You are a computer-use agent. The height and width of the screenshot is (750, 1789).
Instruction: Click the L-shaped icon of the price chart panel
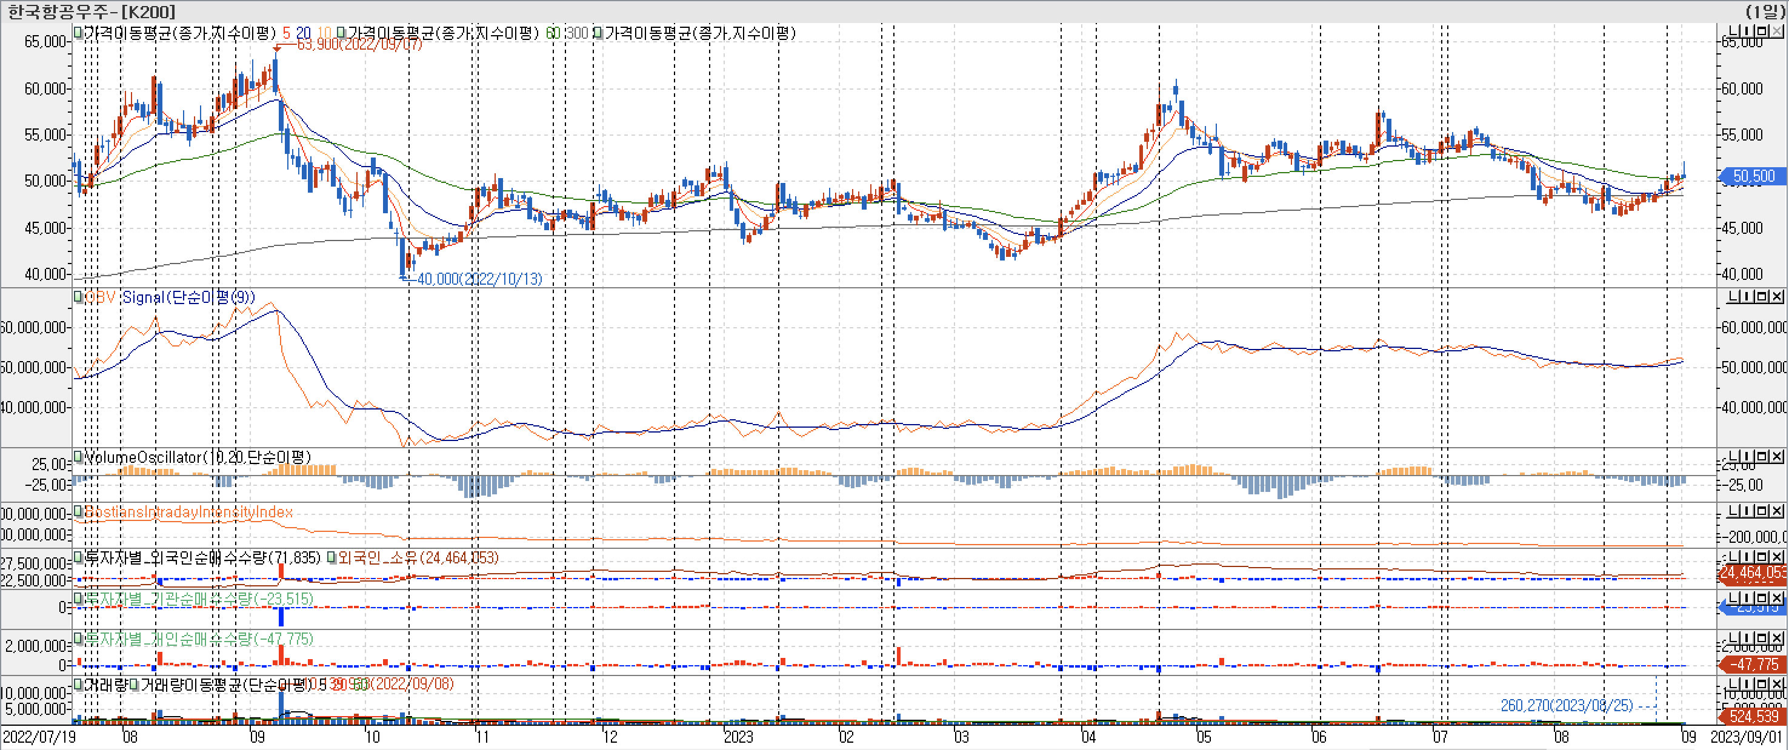[x=1733, y=32]
